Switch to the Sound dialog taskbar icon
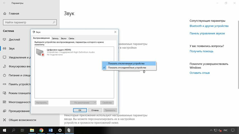 pos(69,130)
